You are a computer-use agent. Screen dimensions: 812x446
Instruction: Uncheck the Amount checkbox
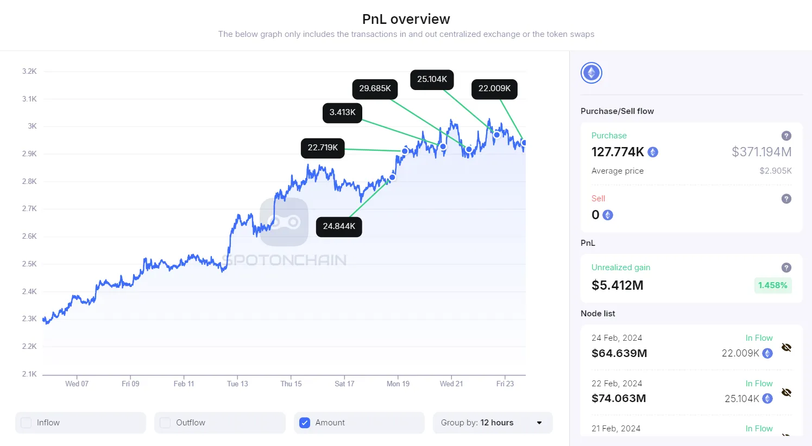click(305, 423)
